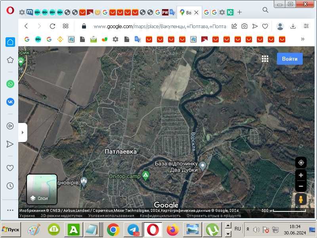Open Firefox from the taskbar

point(172,230)
